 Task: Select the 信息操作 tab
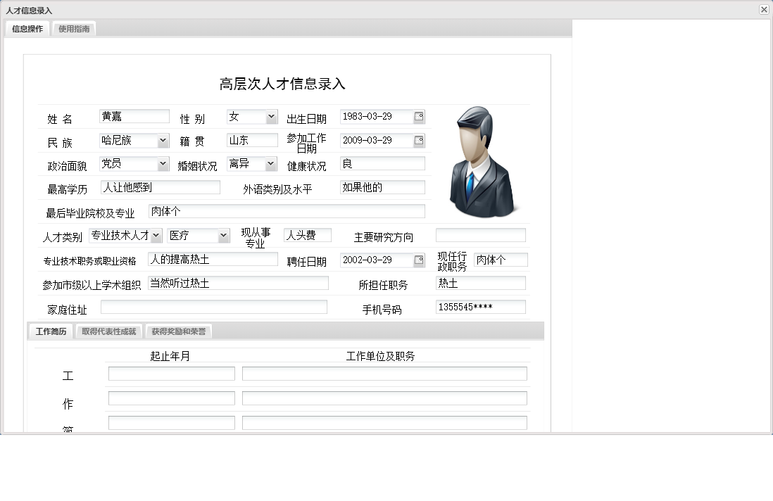click(x=26, y=29)
